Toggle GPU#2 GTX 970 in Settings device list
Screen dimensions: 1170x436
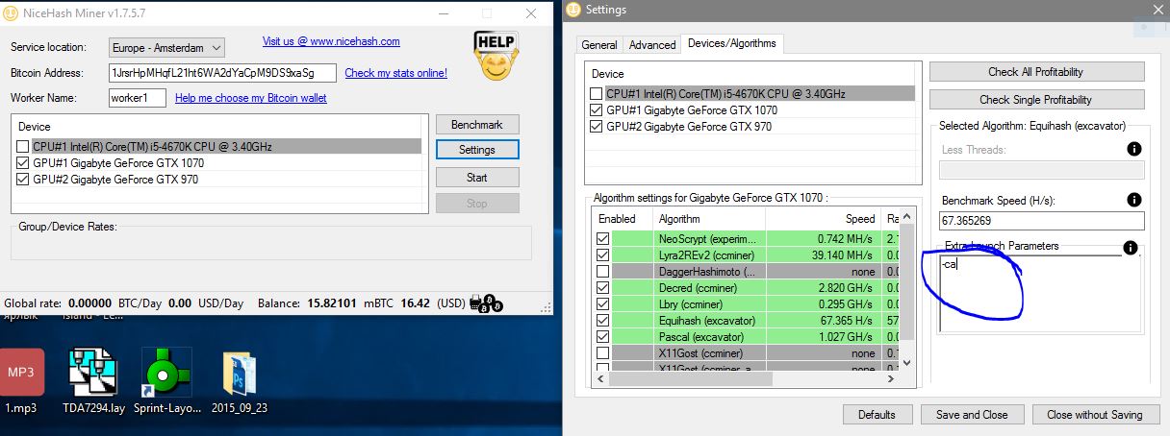pyautogui.click(x=597, y=126)
